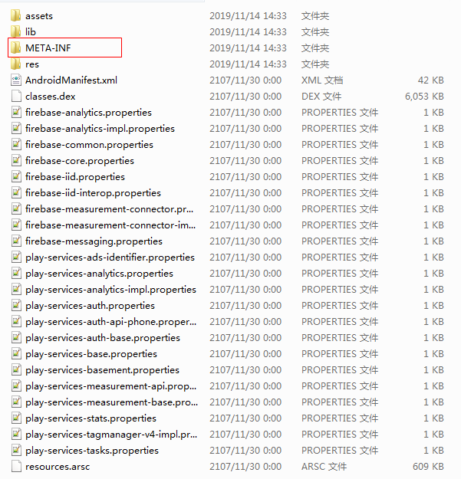The image size is (461, 479).
Task: Click the play-services-analytics.properties file icon
Action: click(16, 273)
